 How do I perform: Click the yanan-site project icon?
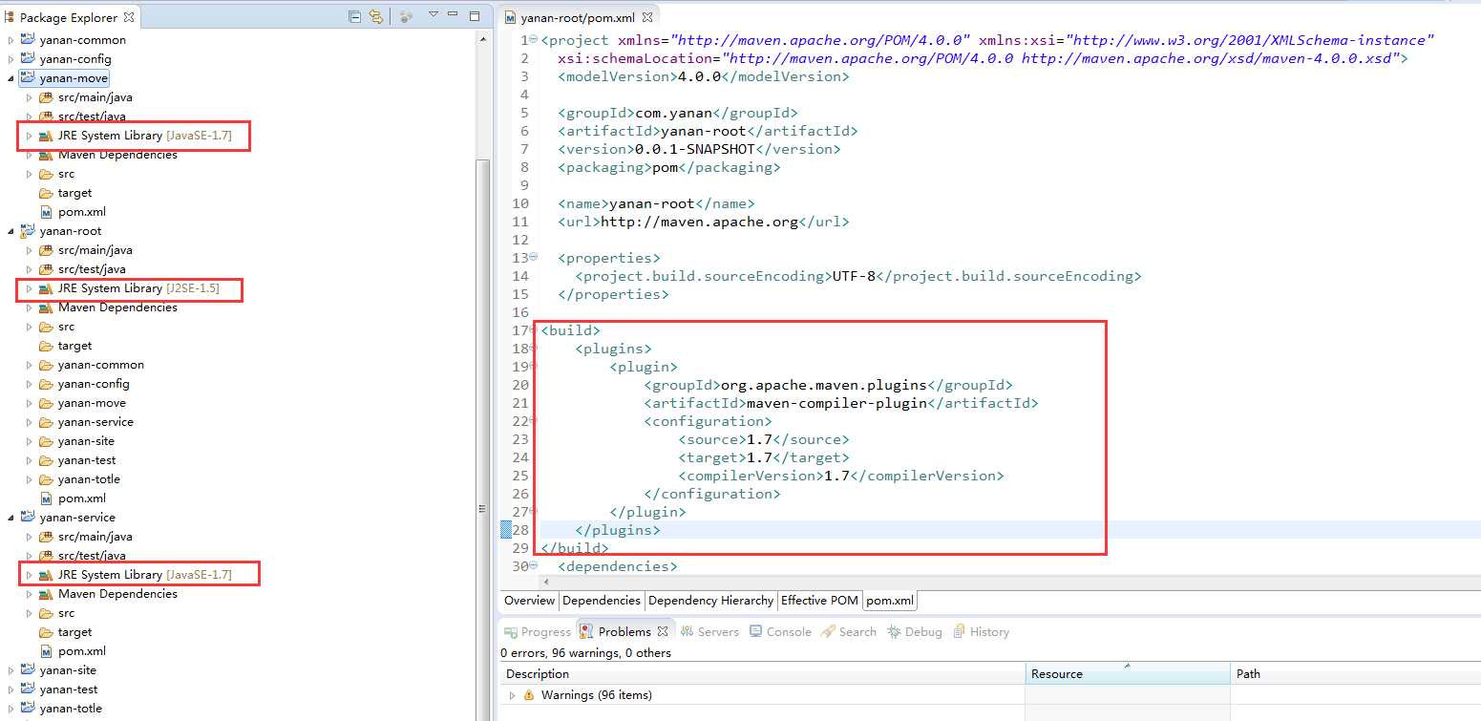(x=28, y=670)
